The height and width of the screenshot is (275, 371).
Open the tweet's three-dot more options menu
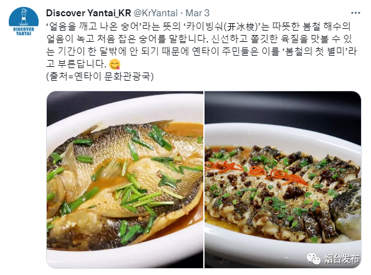pyautogui.click(x=355, y=12)
